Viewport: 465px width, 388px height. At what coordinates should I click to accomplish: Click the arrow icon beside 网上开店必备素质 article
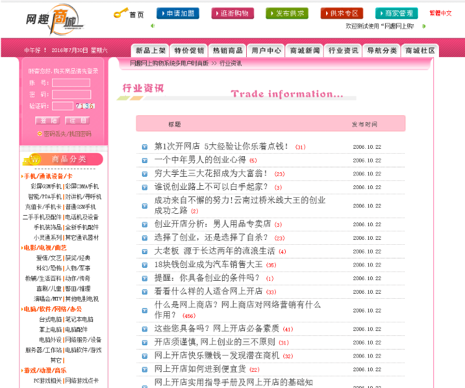click(144, 329)
